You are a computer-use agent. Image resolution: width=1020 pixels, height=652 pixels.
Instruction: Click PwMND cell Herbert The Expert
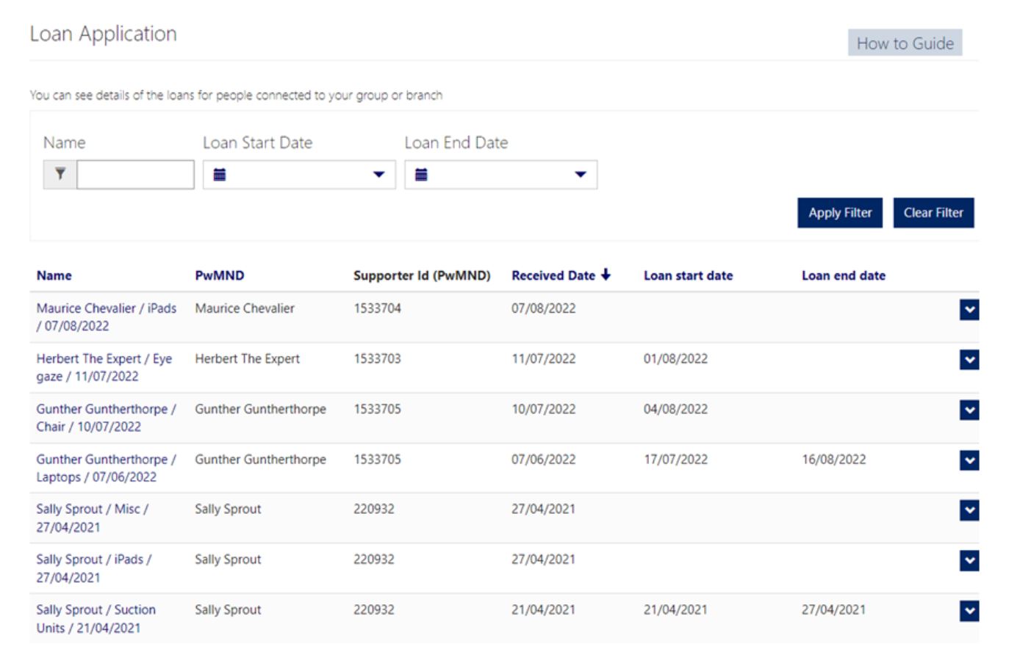[x=248, y=359]
